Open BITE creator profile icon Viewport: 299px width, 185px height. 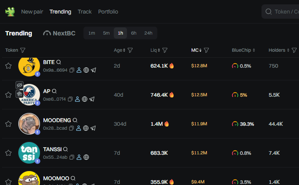click(x=79, y=70)
